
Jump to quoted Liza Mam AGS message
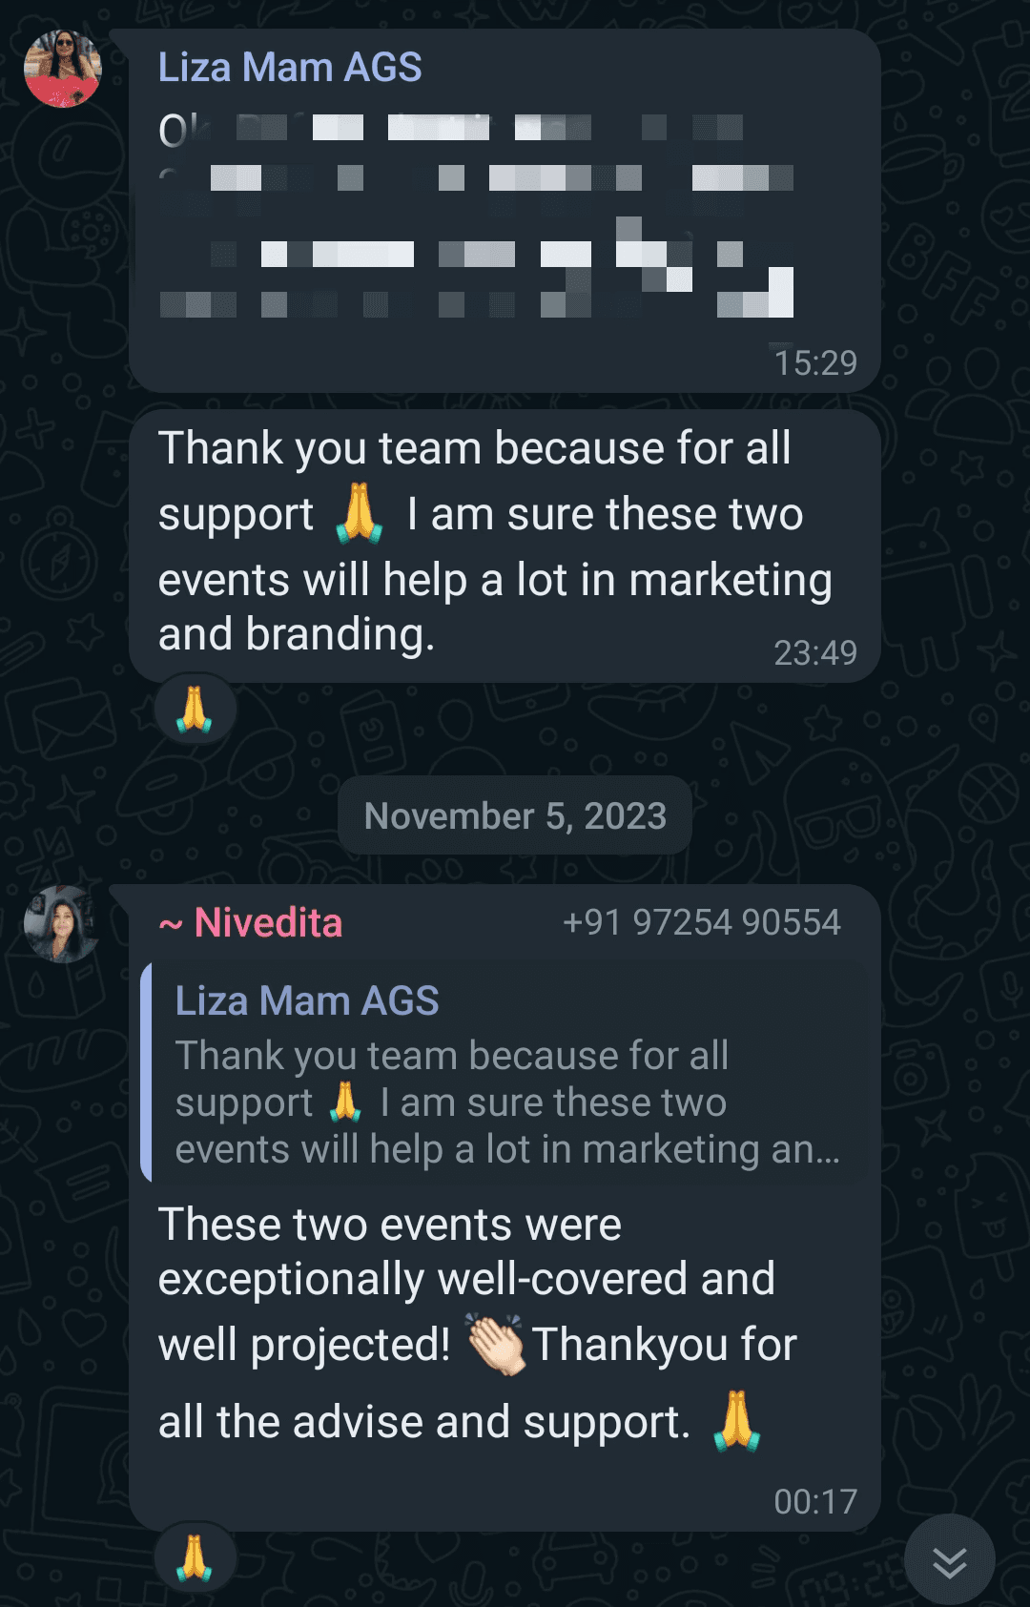[504, 1073]
